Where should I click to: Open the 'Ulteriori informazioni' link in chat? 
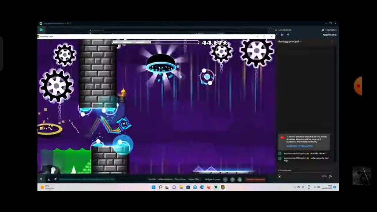pos(300,146)
